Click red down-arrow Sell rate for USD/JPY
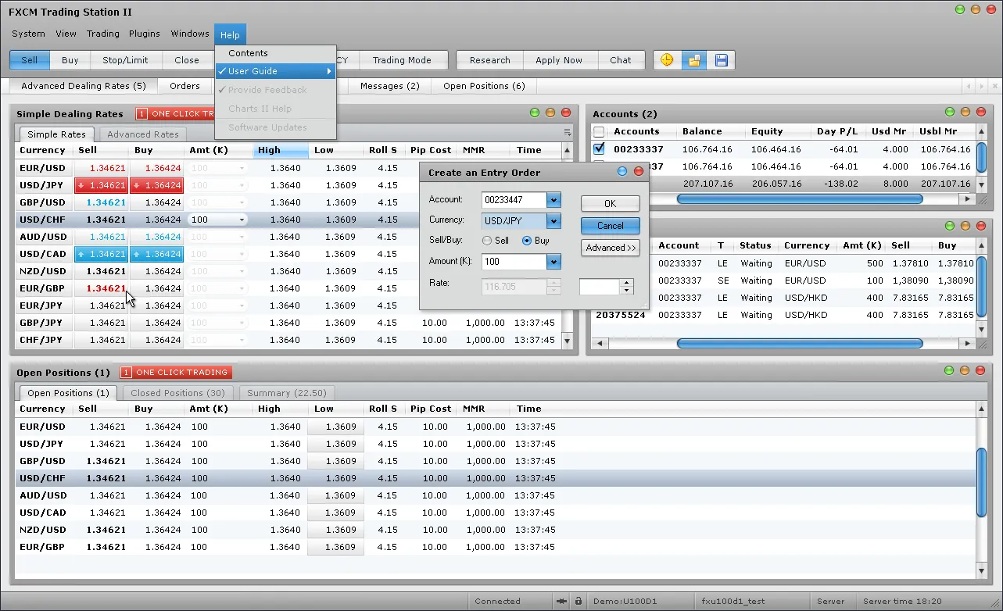 (x=101, y=185)
